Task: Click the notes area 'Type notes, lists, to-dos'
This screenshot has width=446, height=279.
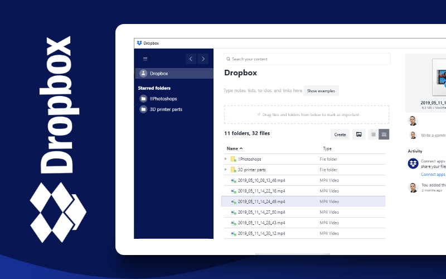Action: point(263,90)
